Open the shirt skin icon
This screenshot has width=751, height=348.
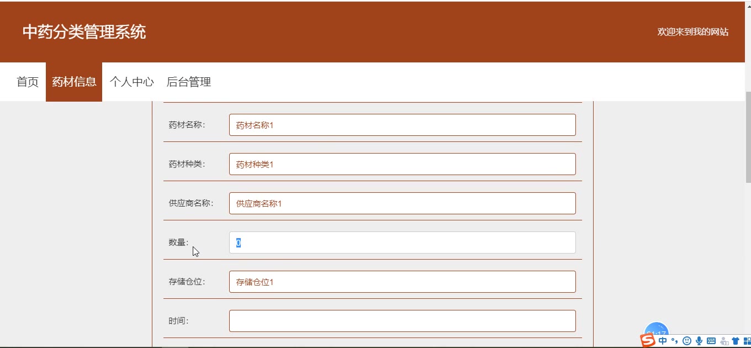736,341
